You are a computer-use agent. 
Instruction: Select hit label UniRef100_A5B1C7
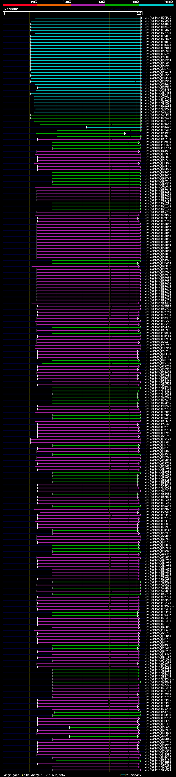click(x=158, y=27)
